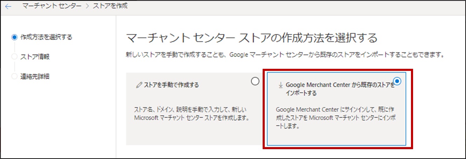Click the step circle beside 作成方法を選択する
The height and width of the screenshot is (159, 466).
point(14,37)
